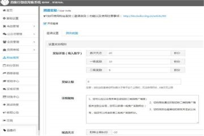
Task: Click the chat bubbles icon just above 财务中心
Action: point(4,89)
